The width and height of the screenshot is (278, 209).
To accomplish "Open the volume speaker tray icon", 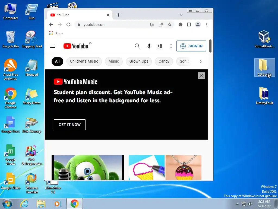I will (x=251, y=204).
